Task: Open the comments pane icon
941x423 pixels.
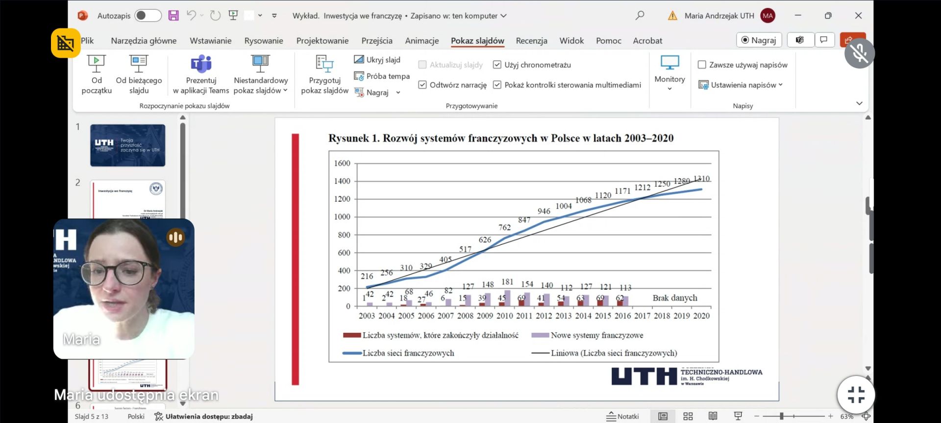Action: click(824, 40)
